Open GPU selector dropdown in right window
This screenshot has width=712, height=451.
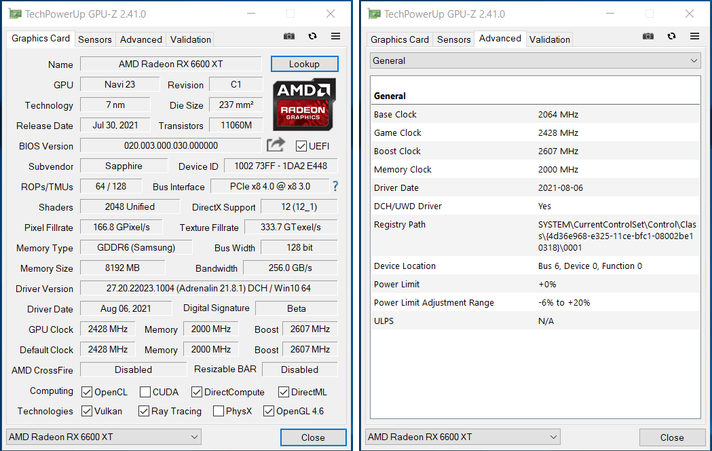pyautogui.click(x=463, y=437)
